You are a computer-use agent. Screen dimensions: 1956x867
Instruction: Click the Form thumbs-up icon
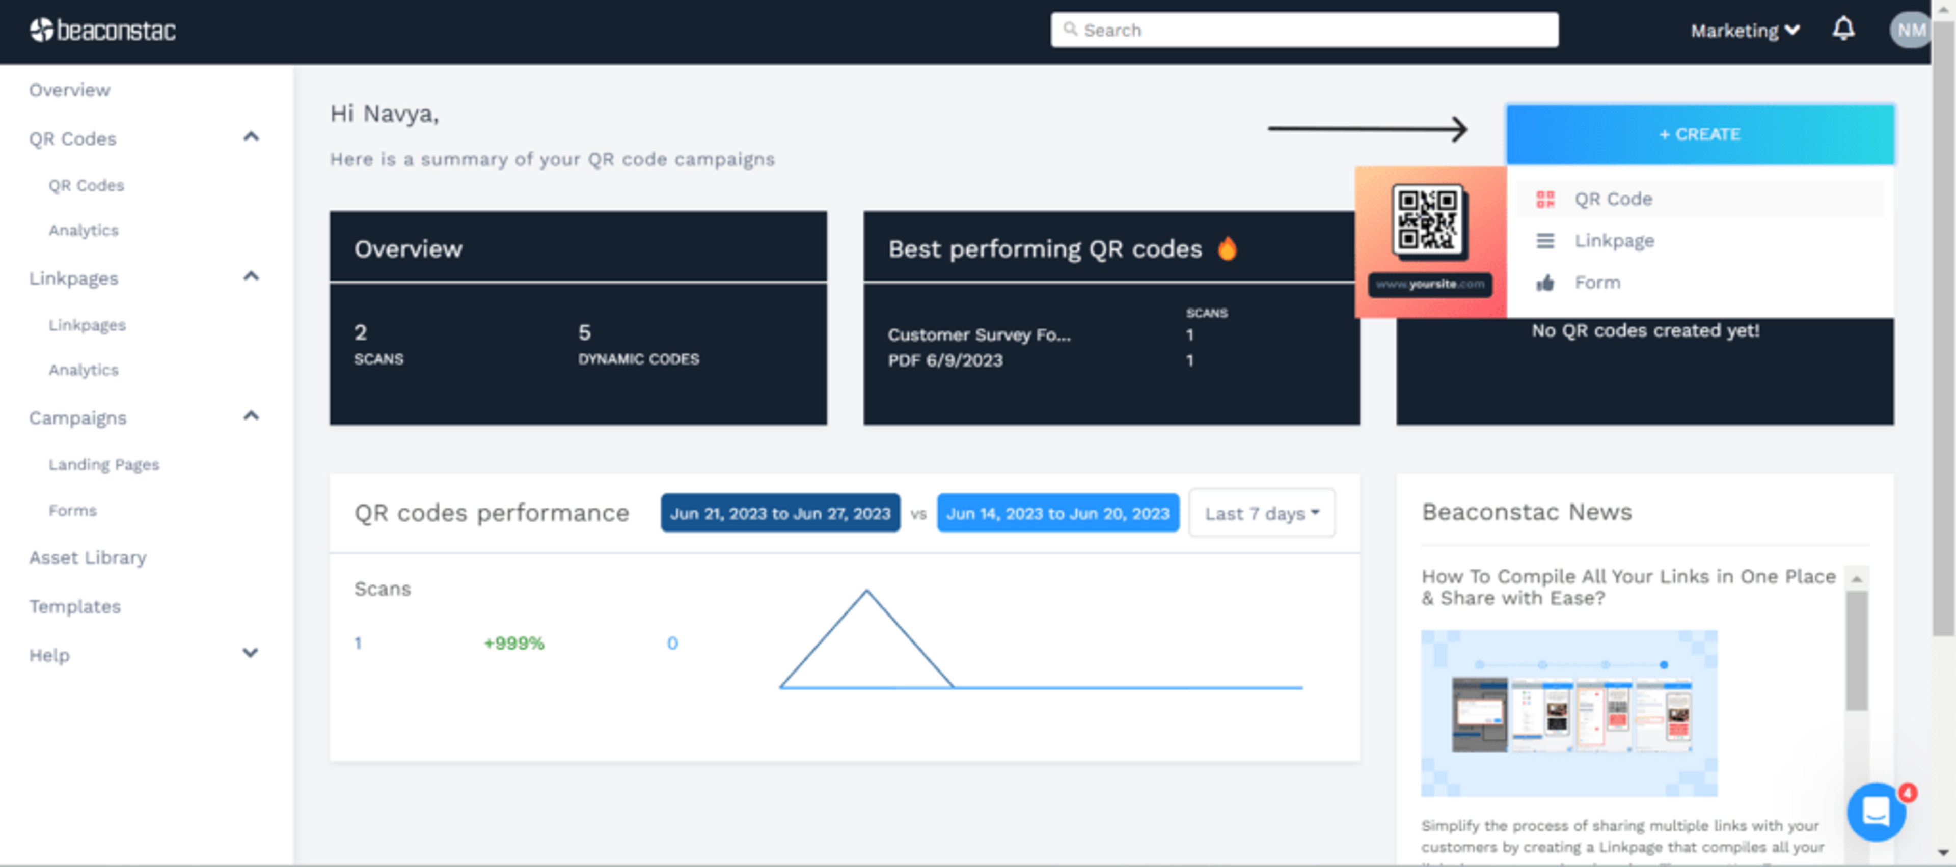(x=1544, y=283)
